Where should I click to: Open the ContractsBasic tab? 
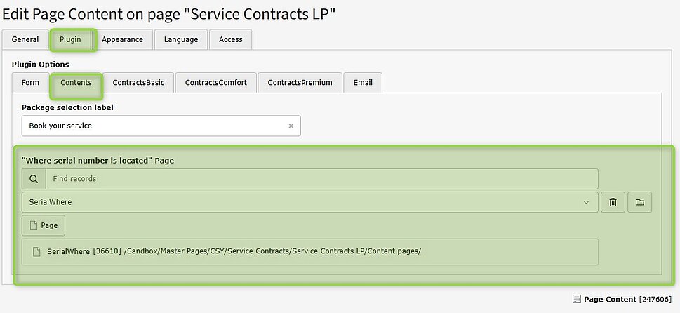tap(138, 83)
